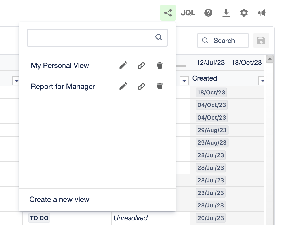289x225 pixels.
Task: Click the save floppy disk button
Action: [x=261, y=41]
